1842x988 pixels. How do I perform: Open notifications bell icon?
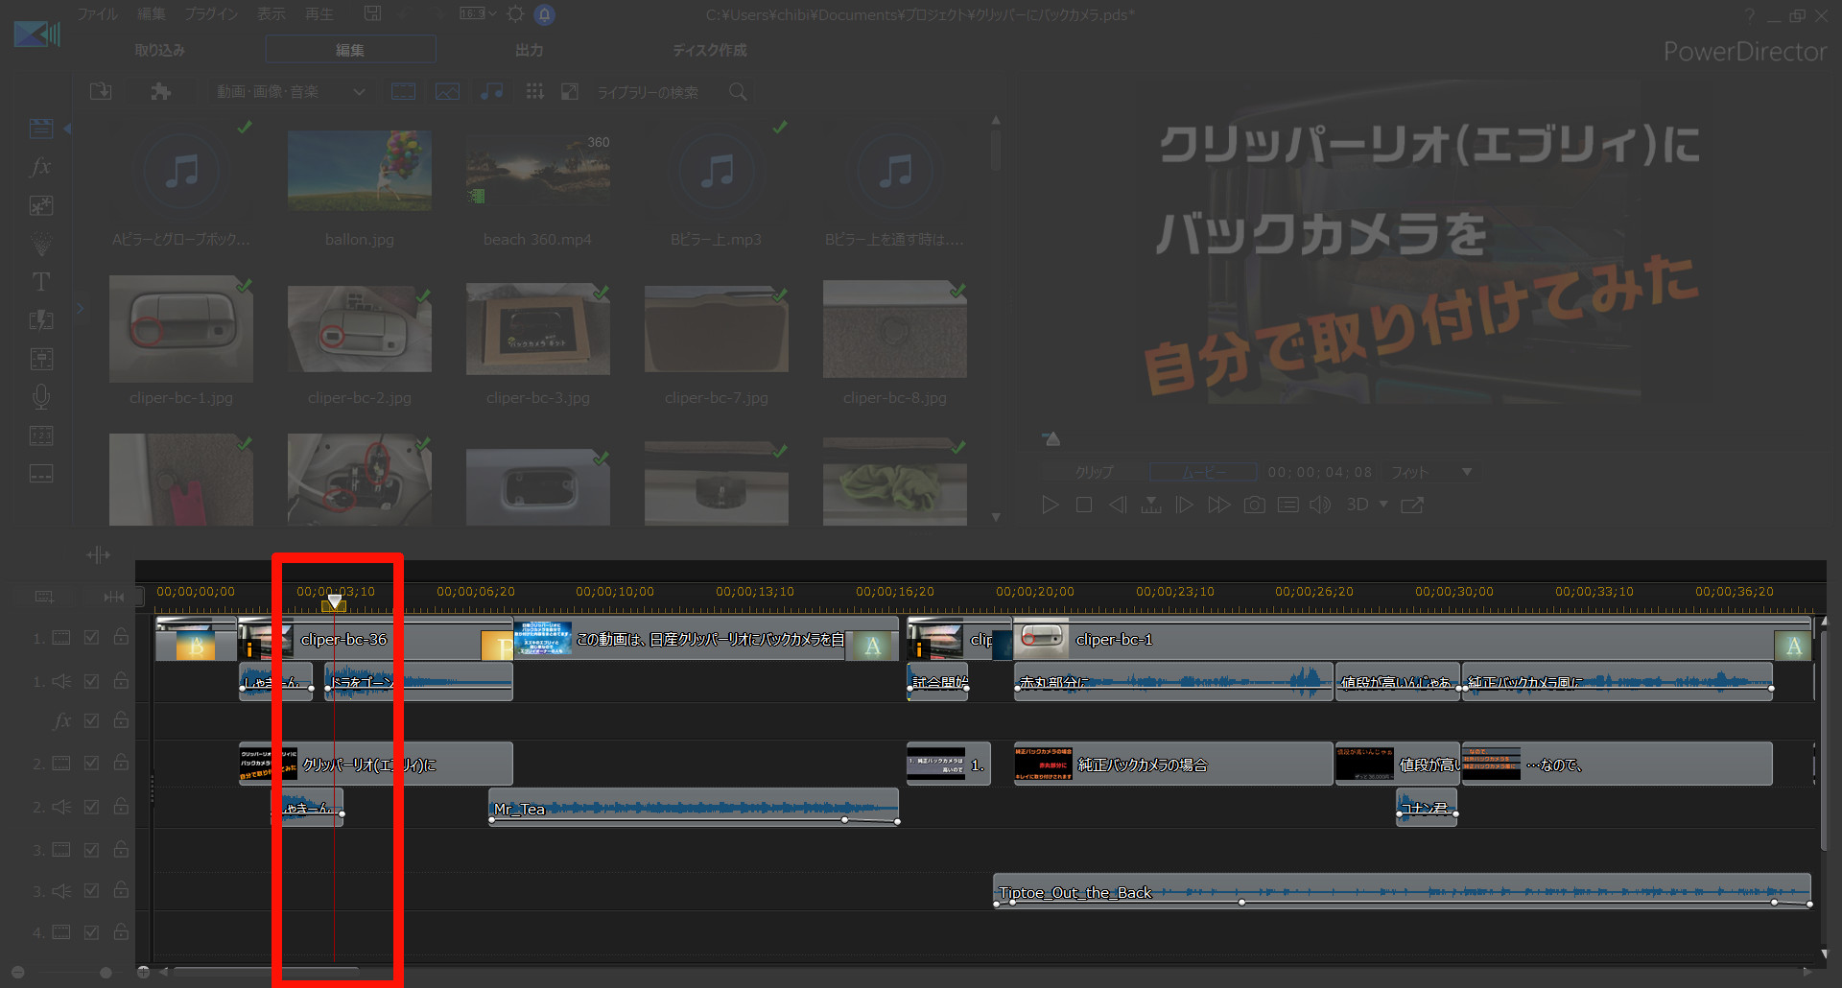click(544, 14)
